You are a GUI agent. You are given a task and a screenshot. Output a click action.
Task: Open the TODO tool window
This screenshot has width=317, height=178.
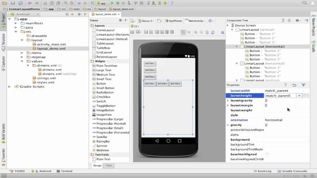pyautogui.click(x=17, y=171)
